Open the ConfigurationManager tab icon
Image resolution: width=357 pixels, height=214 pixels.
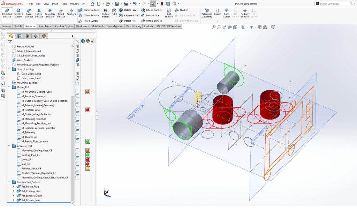click(x=27, y=36)
